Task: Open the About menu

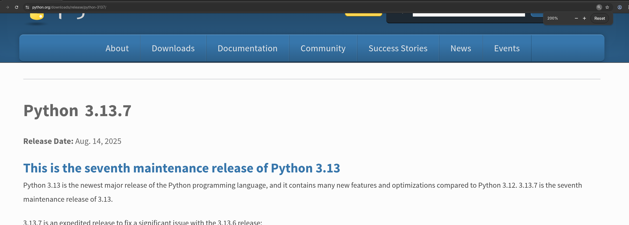Action: 117,48
